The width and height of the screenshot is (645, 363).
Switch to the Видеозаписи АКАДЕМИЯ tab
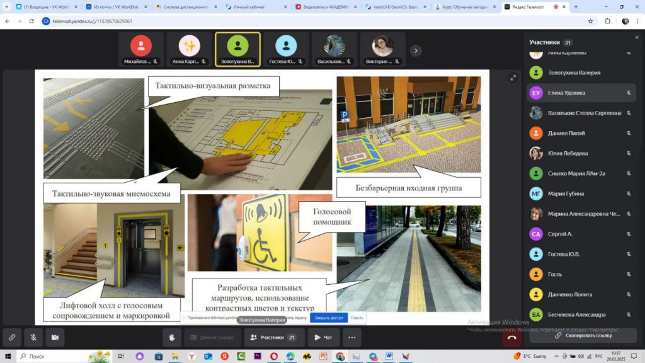point(325,6)
